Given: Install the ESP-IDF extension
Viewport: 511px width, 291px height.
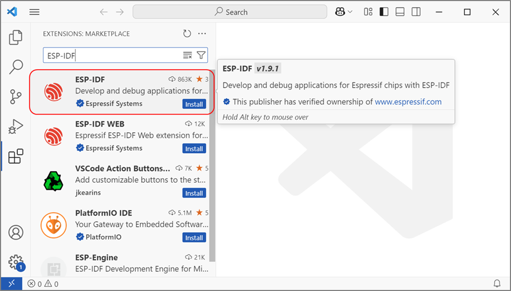Looking at the screenshot, I should tap(194, 104).
